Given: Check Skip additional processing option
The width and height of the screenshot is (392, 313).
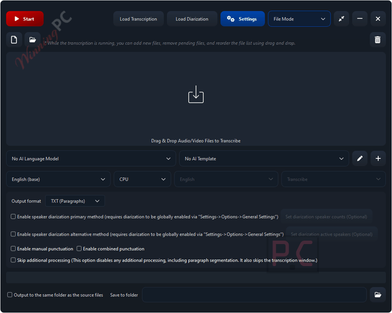Looking at the screenshot, I should [x=13, y=260].
